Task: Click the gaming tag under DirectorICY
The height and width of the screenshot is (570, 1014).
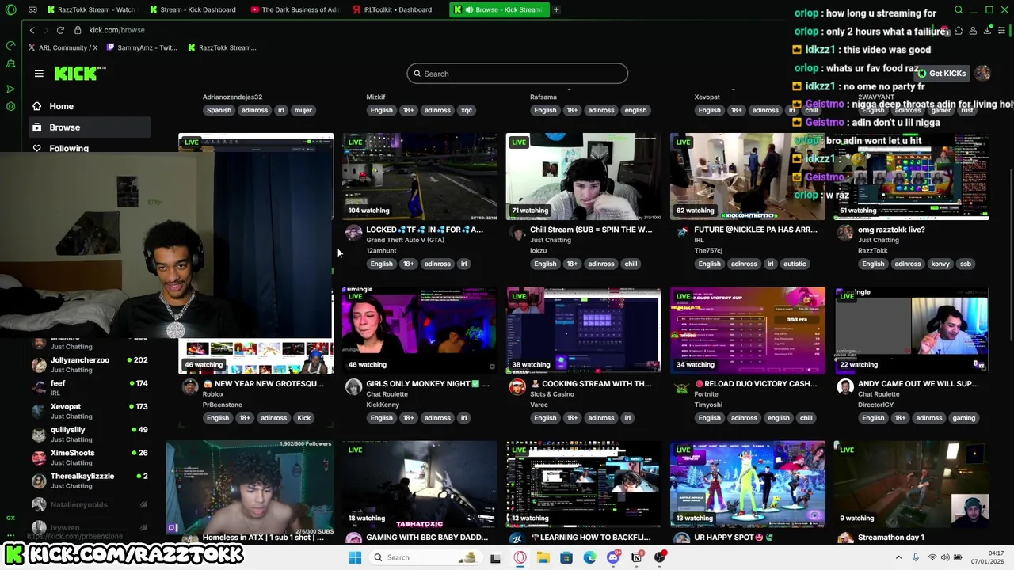Action: click(x=963, y=418)
